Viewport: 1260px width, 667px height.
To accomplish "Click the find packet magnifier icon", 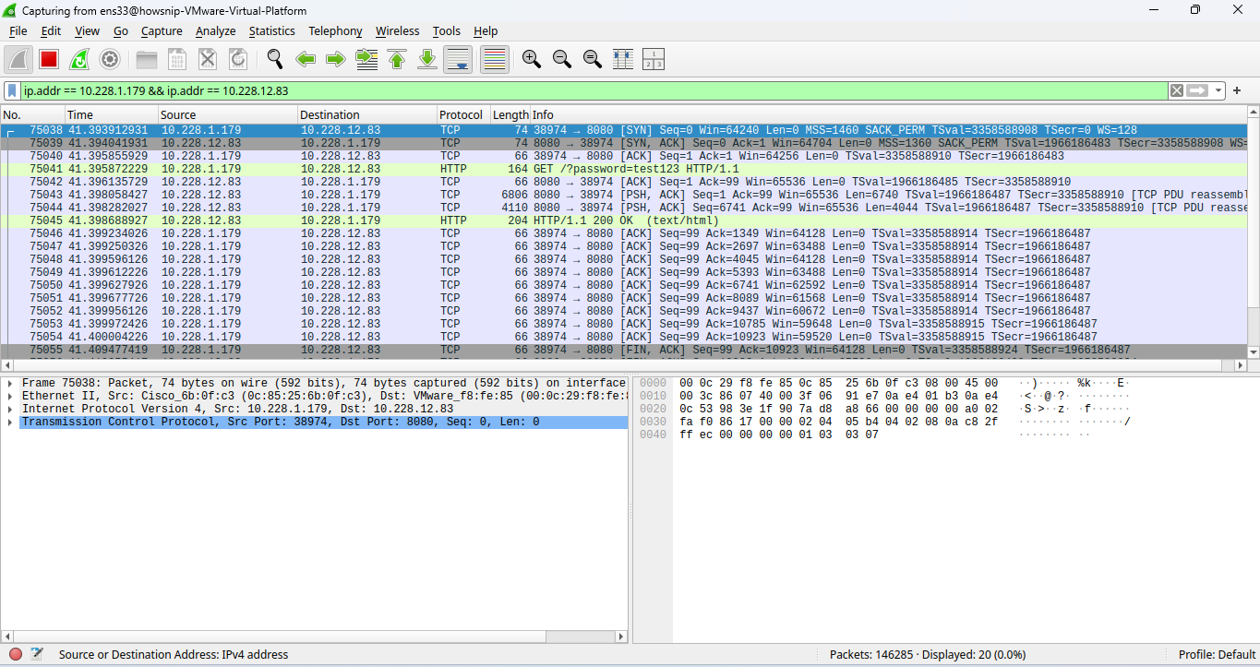I will (275, 59).
